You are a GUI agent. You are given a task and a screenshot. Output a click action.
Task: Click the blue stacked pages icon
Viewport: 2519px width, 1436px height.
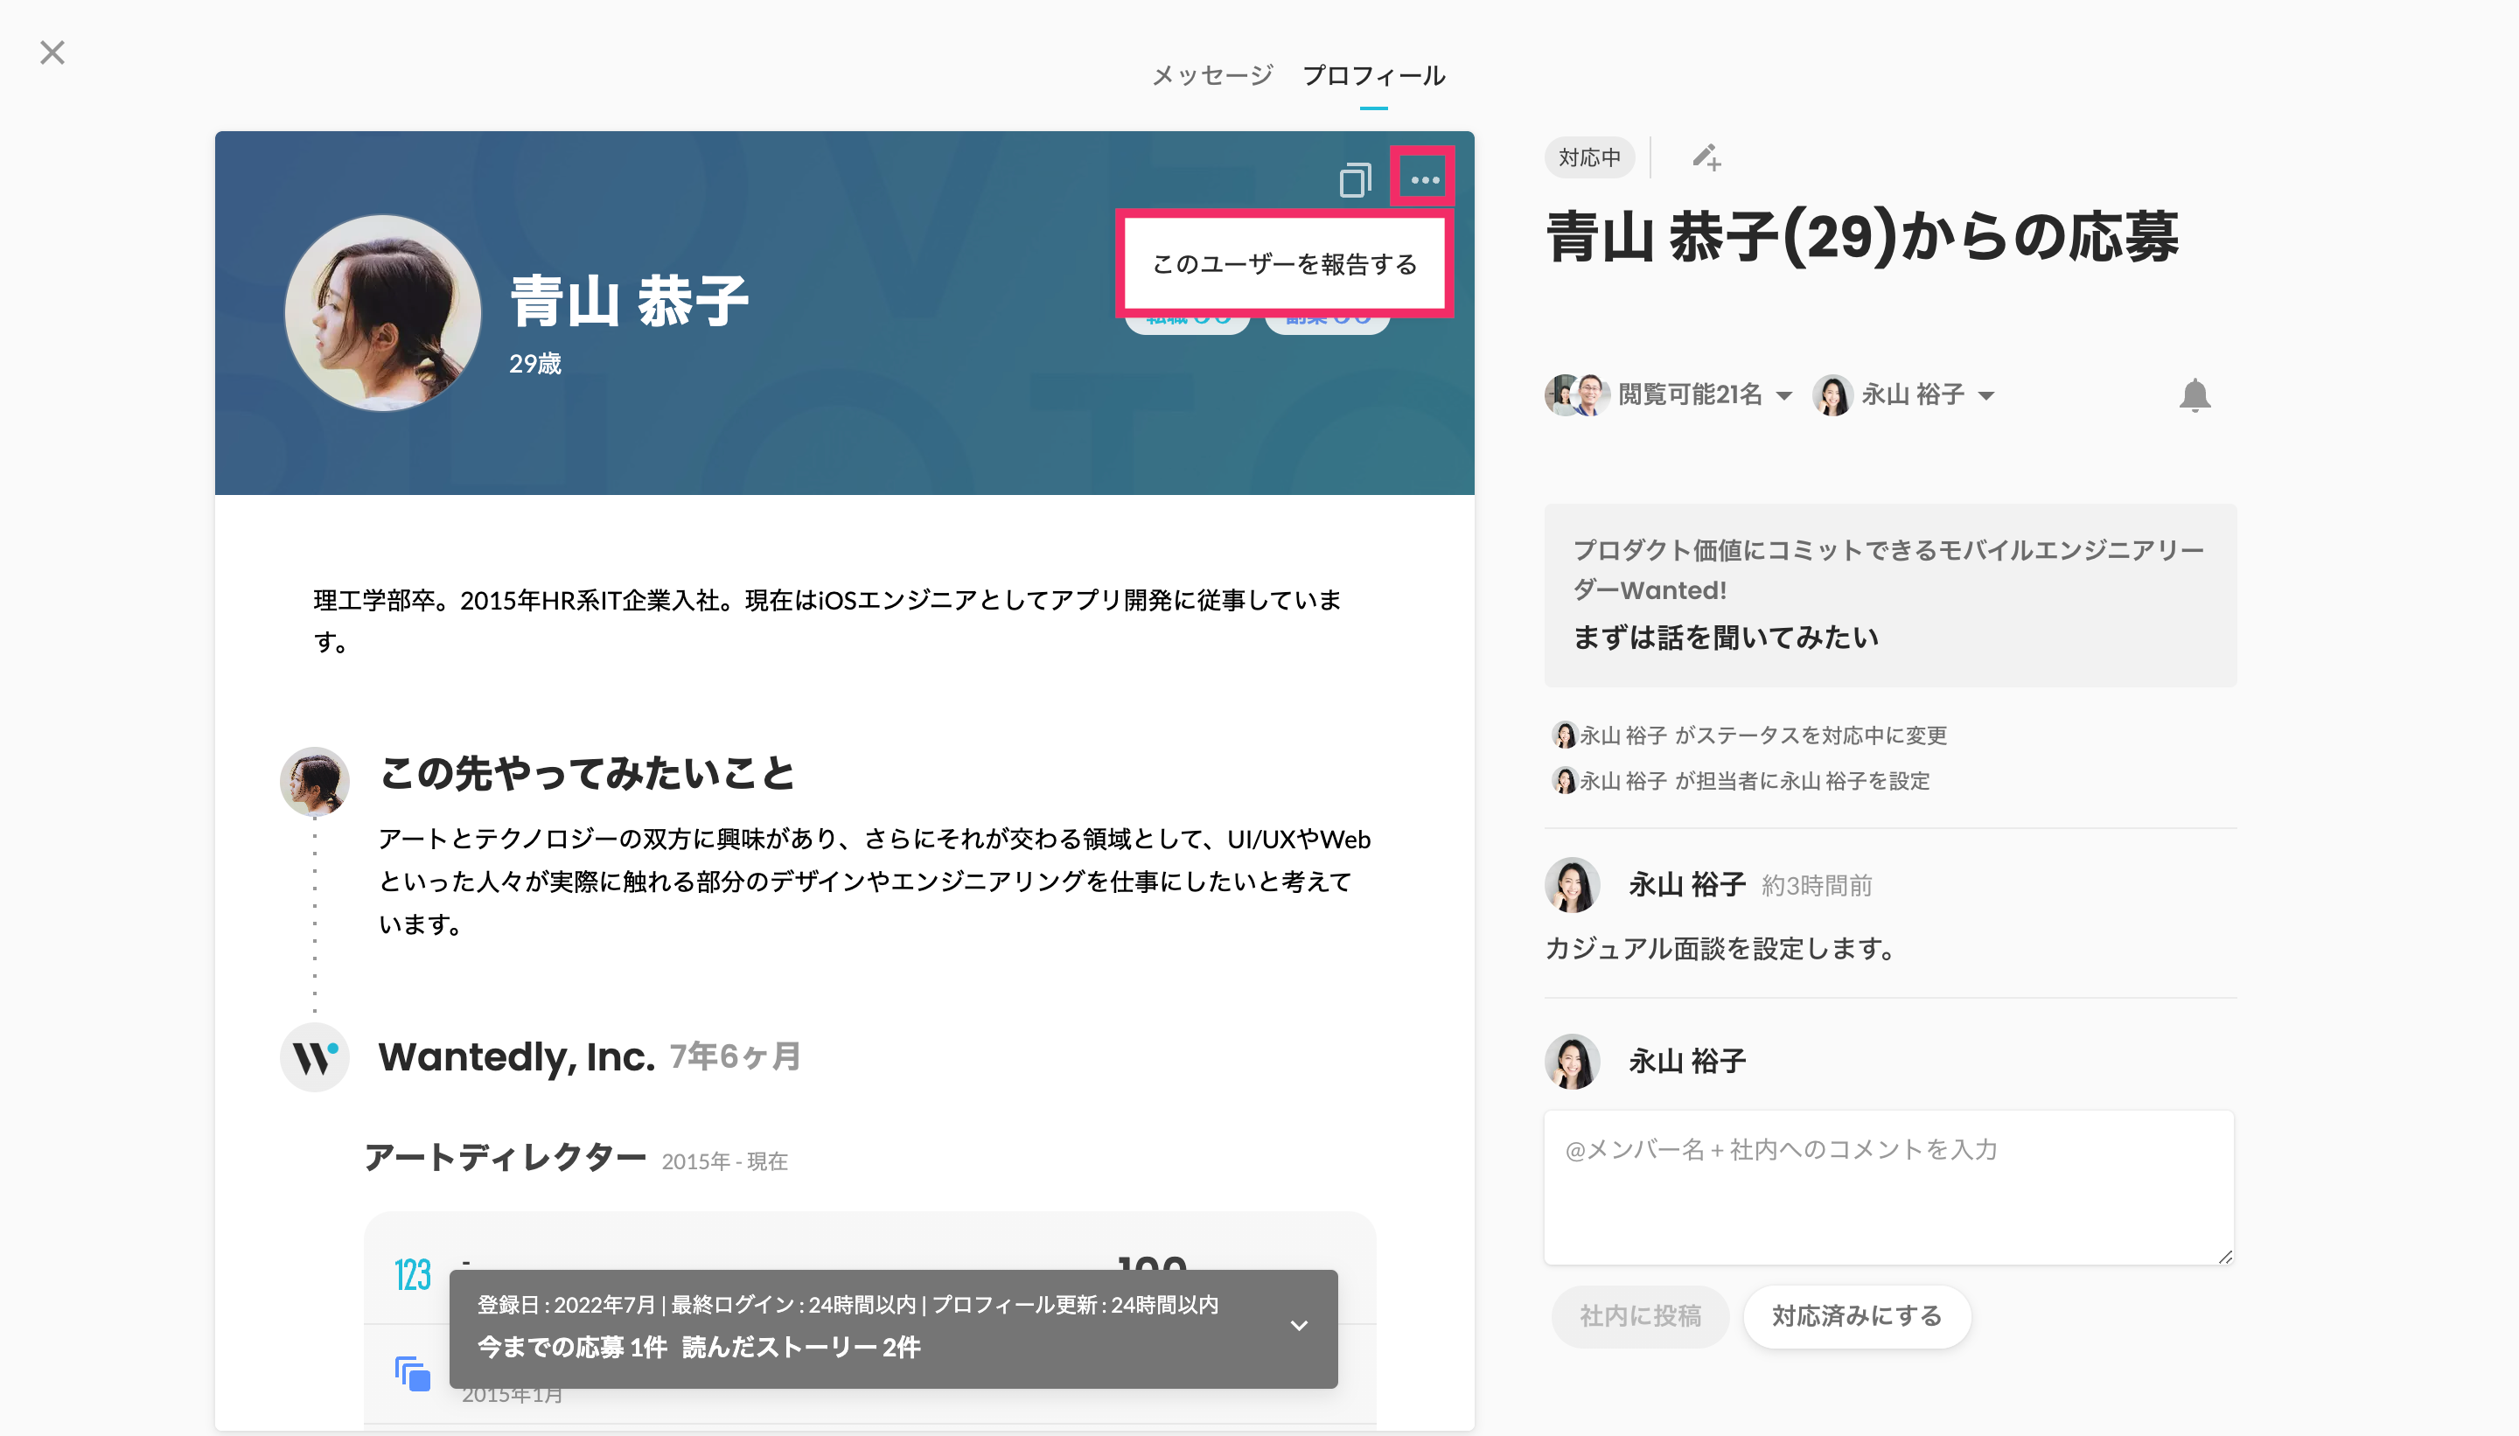point(412,1374)
